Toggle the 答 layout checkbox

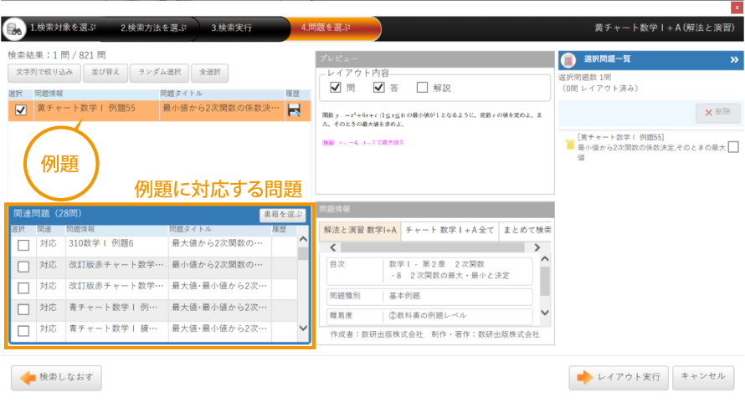coord(378,87)
